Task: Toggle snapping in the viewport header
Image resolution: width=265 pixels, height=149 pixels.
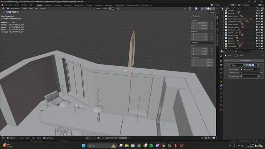Action: (110, 8)
